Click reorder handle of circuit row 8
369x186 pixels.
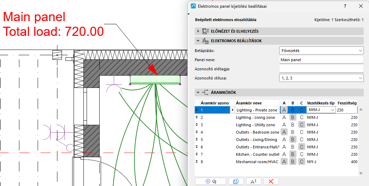pyautogui.click(x=197, y=162)
